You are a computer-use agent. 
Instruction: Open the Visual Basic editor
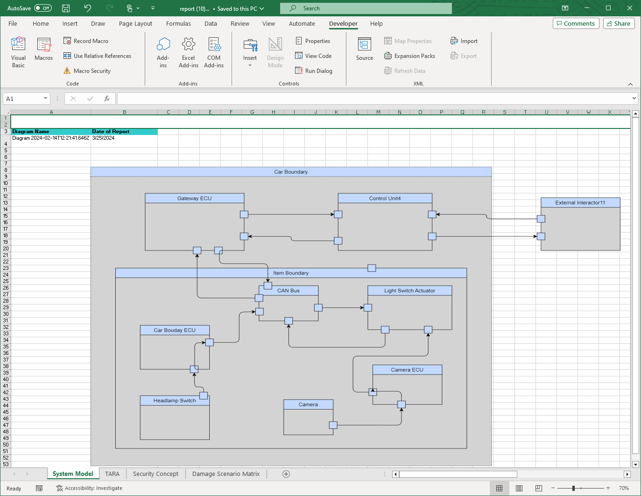tap(18, 52)
